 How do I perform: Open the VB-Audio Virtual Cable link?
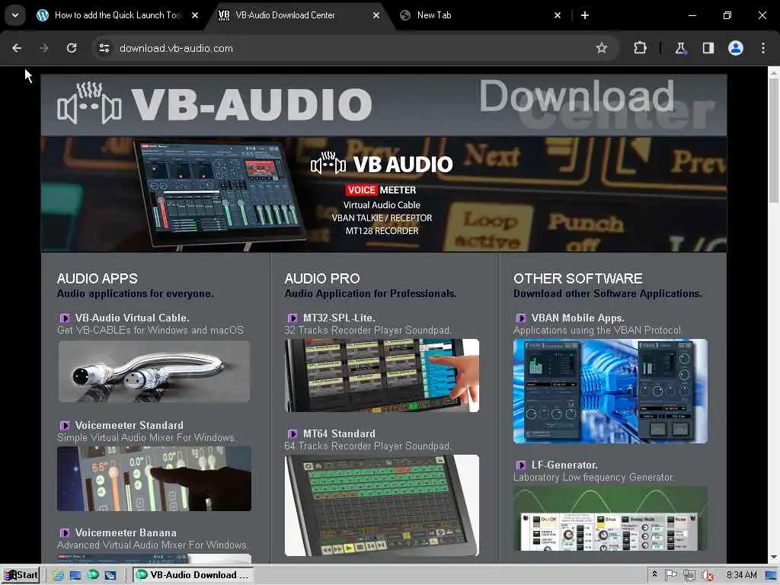pyautogui.click(x=132, y=318)
